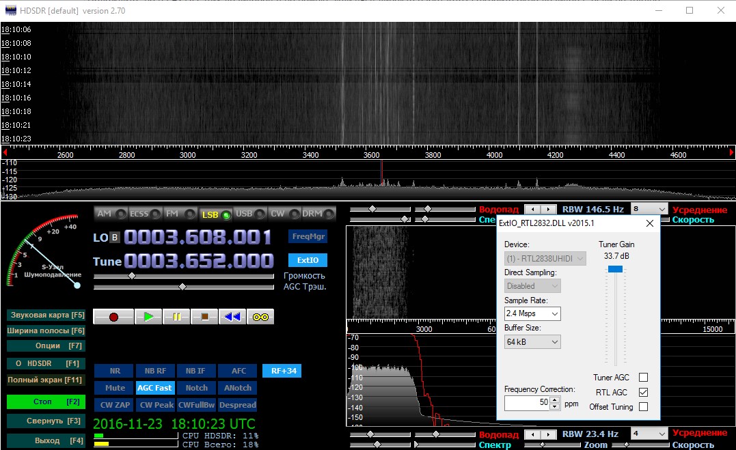Mute the audio output
736x450 pixels.
115,388
